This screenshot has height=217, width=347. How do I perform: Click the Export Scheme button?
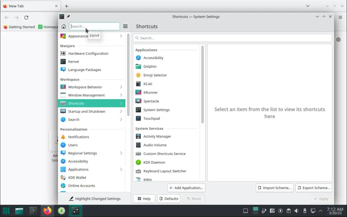click(314, 188)
